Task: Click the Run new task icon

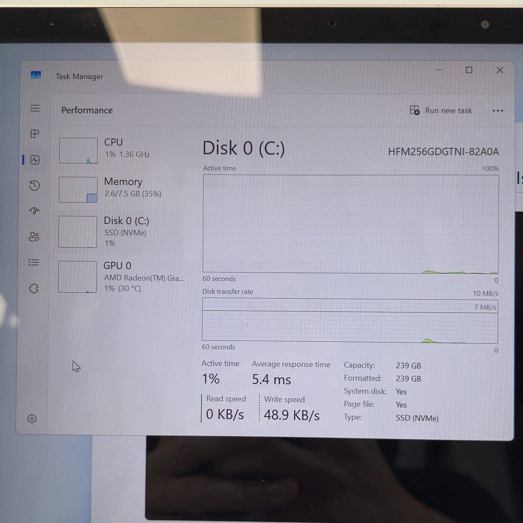Action: click(415, 110)
